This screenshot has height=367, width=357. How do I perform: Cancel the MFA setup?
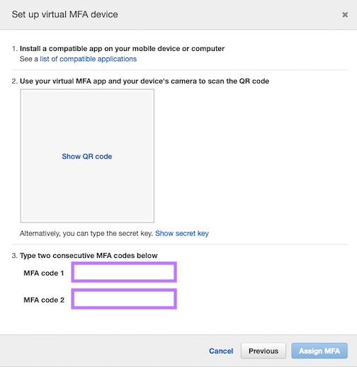221,351
